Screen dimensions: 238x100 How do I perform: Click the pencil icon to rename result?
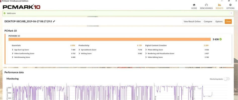[54, 21]
